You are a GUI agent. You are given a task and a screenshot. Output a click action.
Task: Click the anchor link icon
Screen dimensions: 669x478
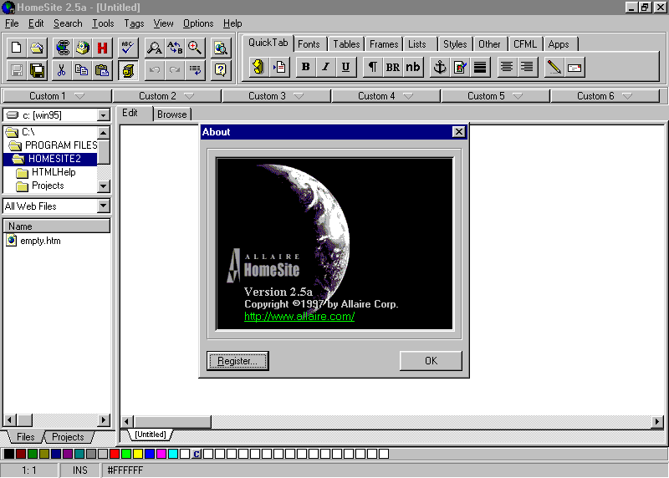point(440,68)
